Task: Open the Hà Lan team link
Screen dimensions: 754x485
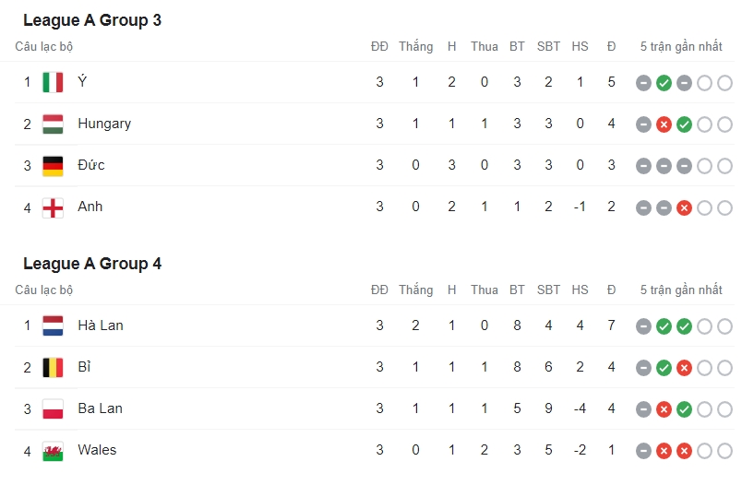Action: click(101, 325)
